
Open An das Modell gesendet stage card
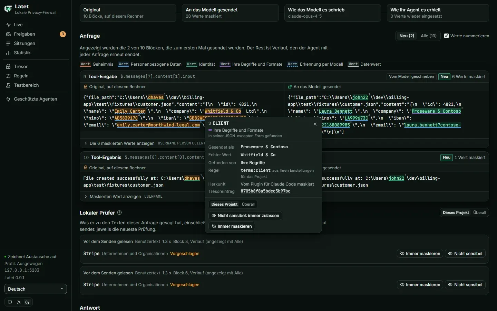230,13
